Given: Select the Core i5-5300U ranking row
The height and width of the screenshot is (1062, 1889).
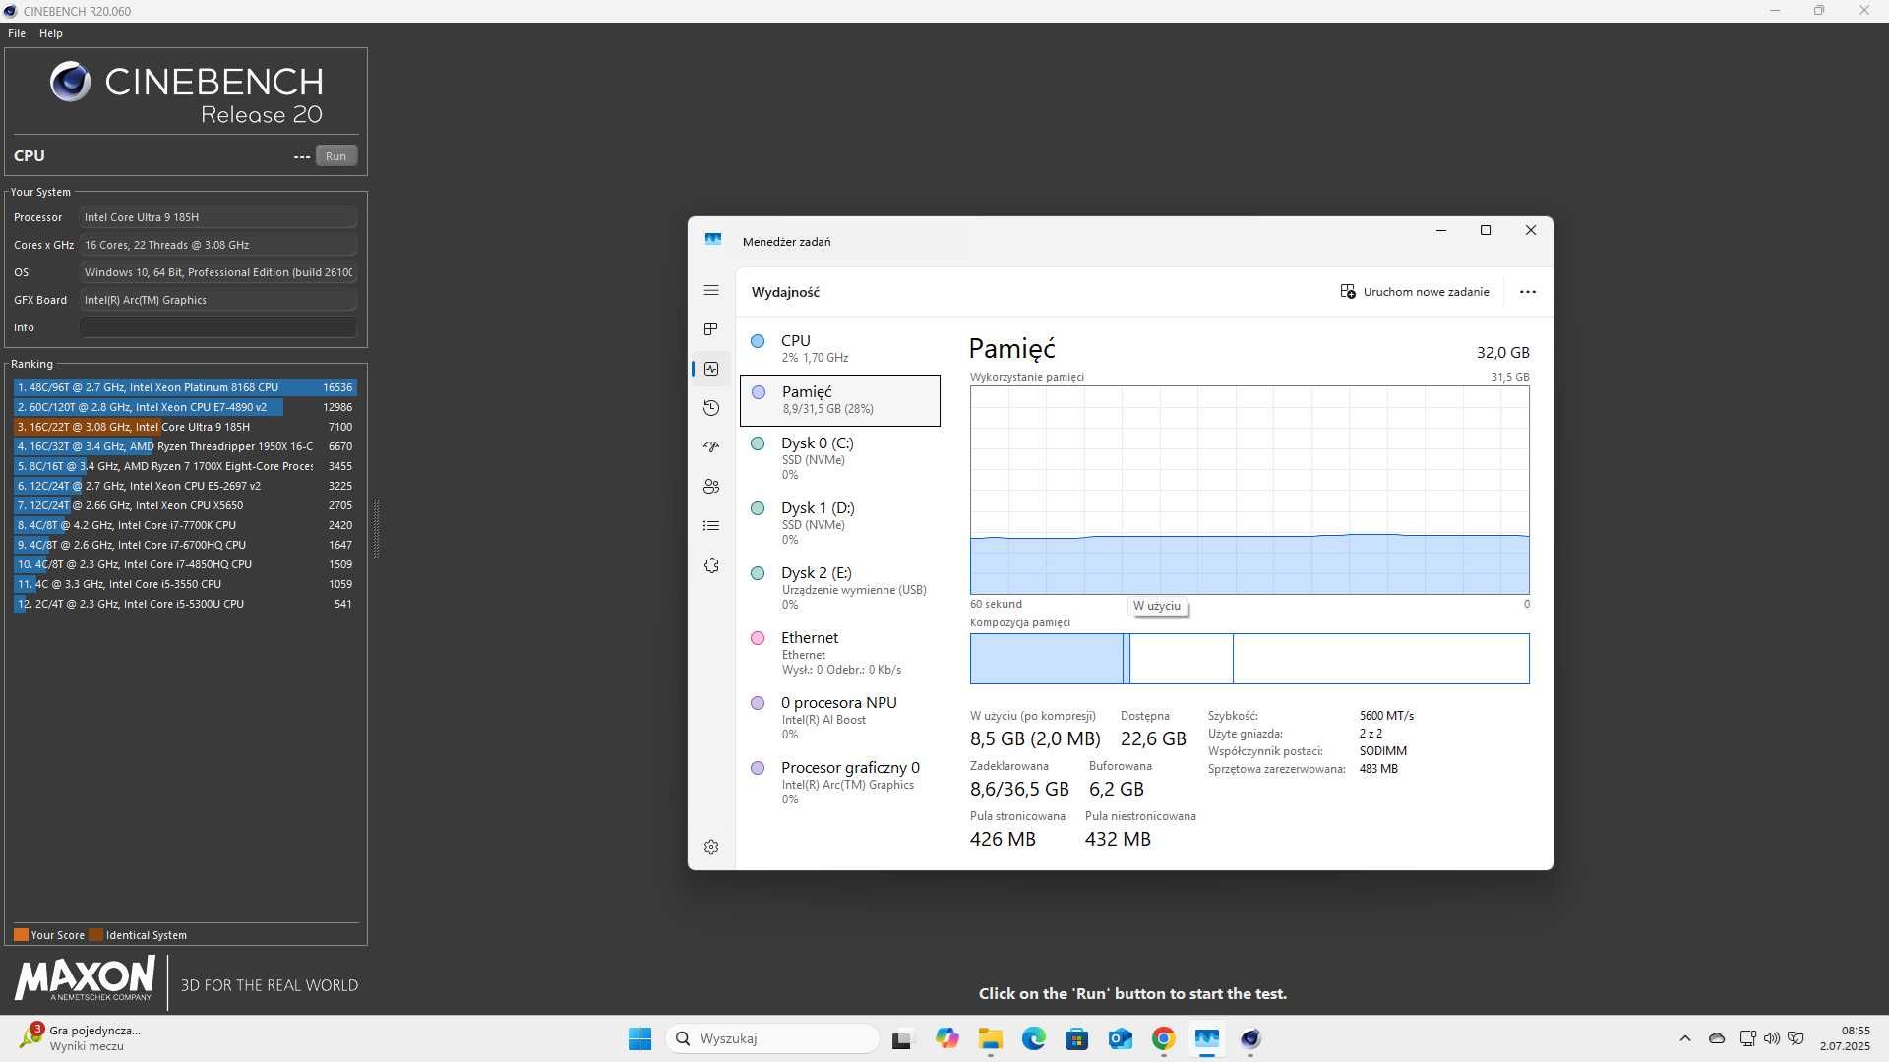Looking at the screenshot, I should [185, 604].
